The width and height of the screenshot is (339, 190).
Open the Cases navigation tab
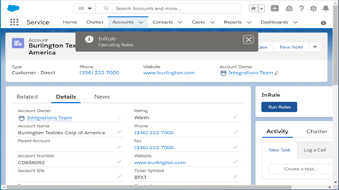click(x=198, y=22)
